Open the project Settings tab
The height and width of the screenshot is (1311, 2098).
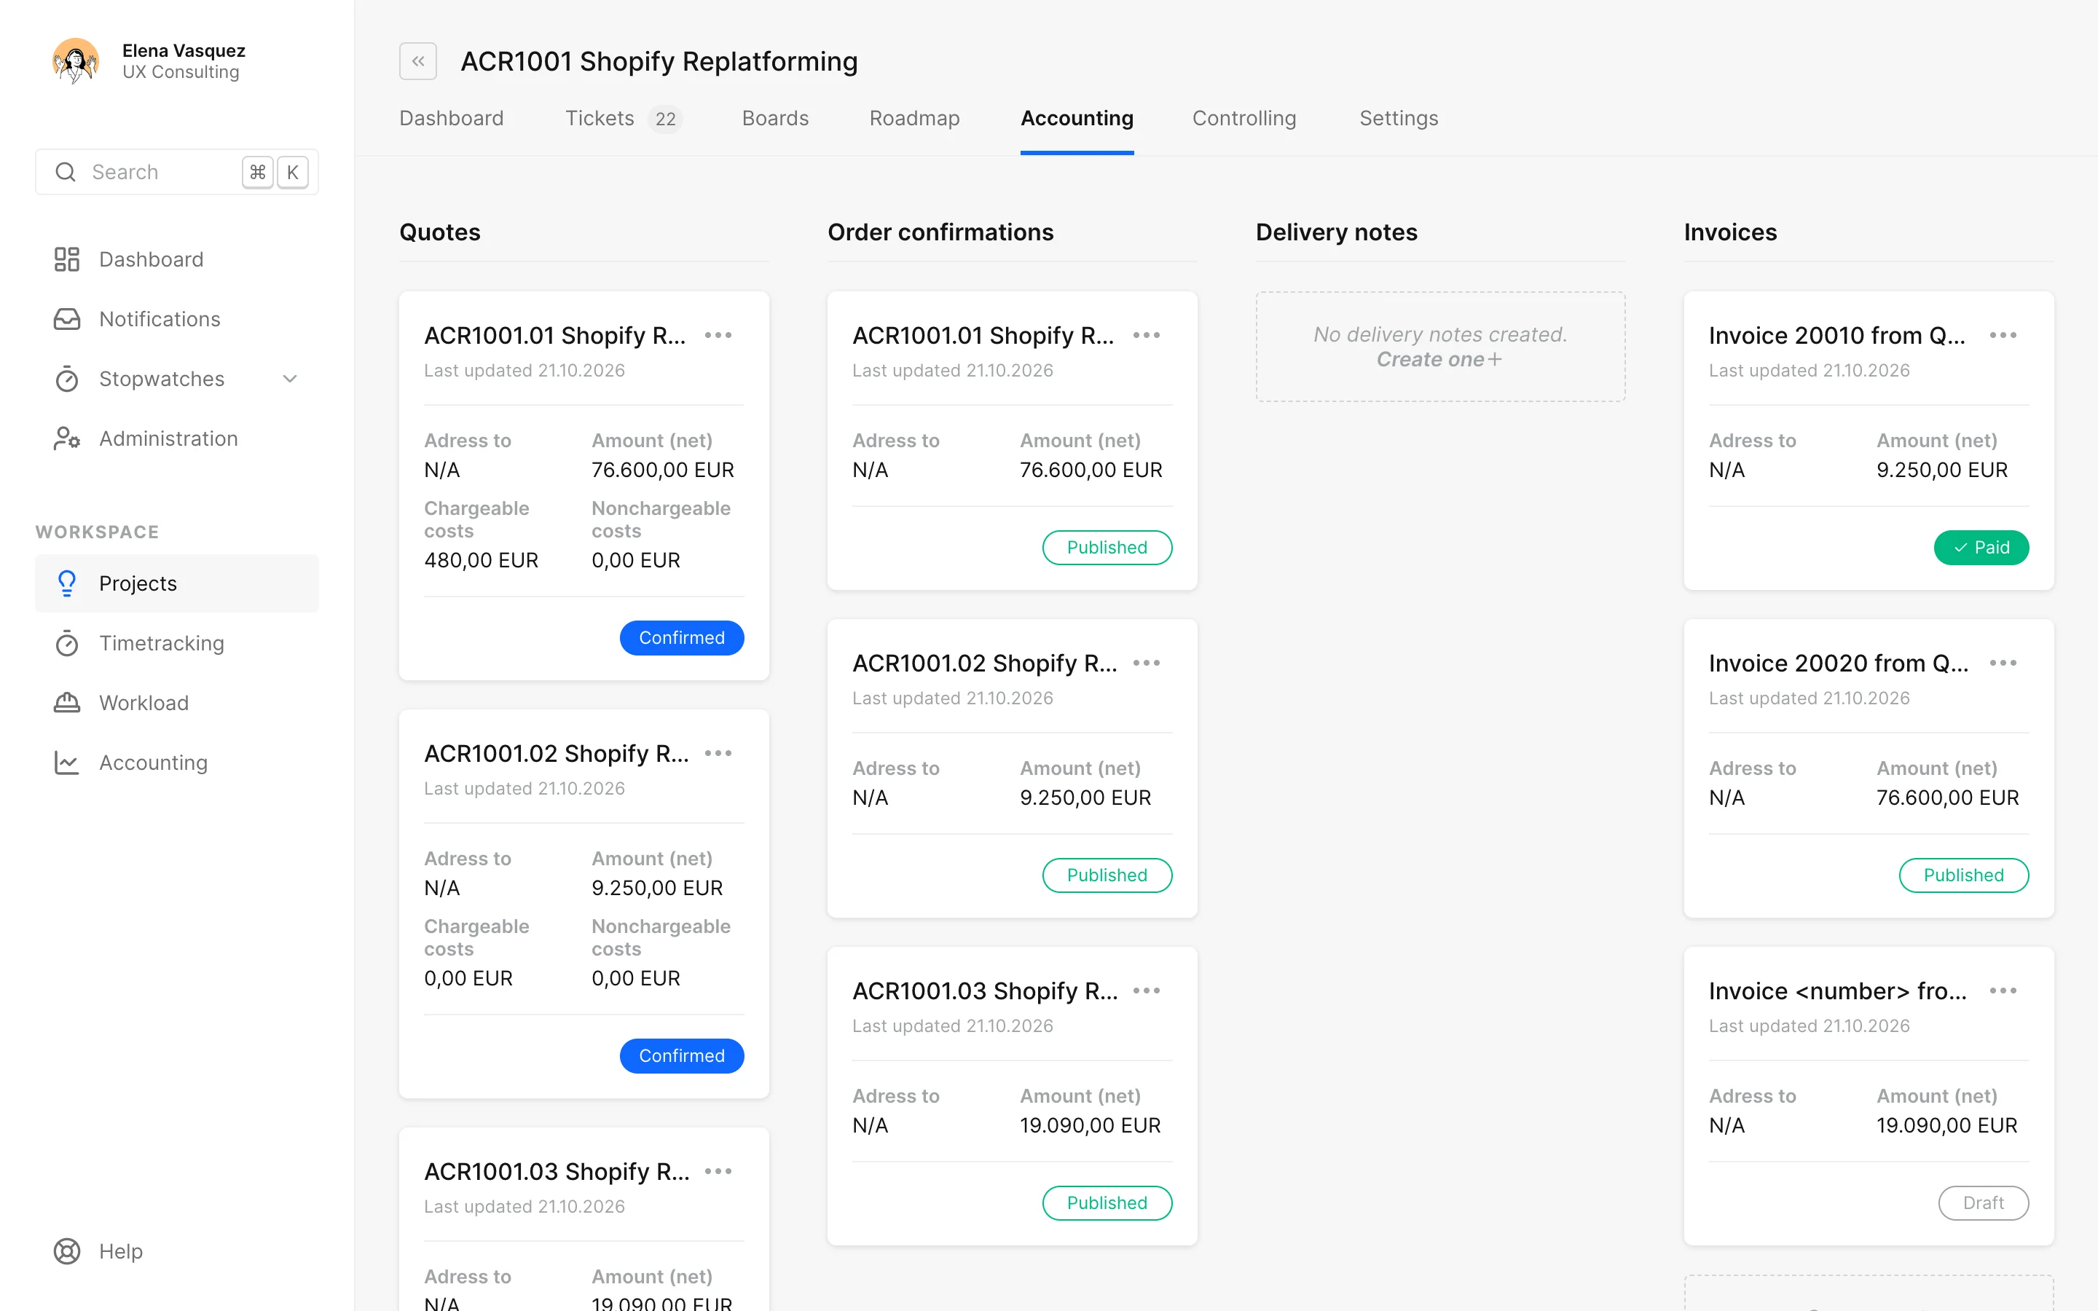1399,118
